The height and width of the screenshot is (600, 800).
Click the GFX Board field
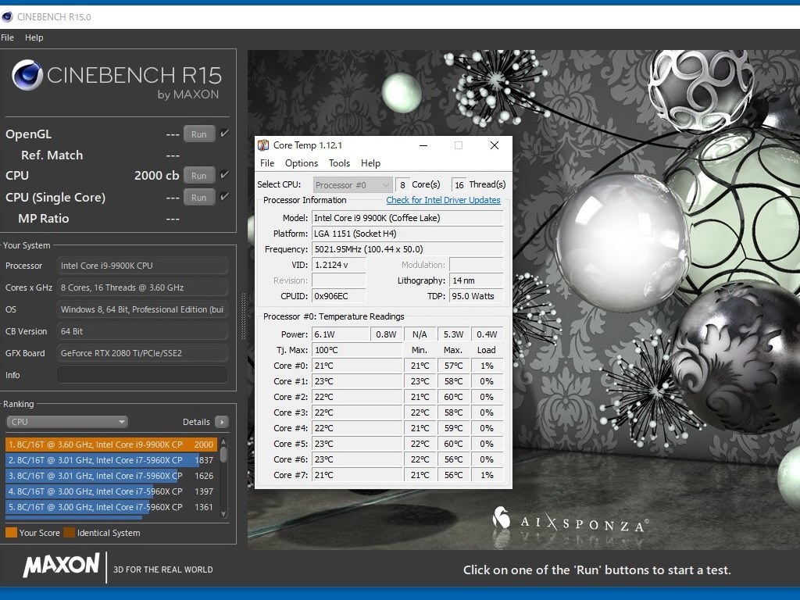pos(142,353)
